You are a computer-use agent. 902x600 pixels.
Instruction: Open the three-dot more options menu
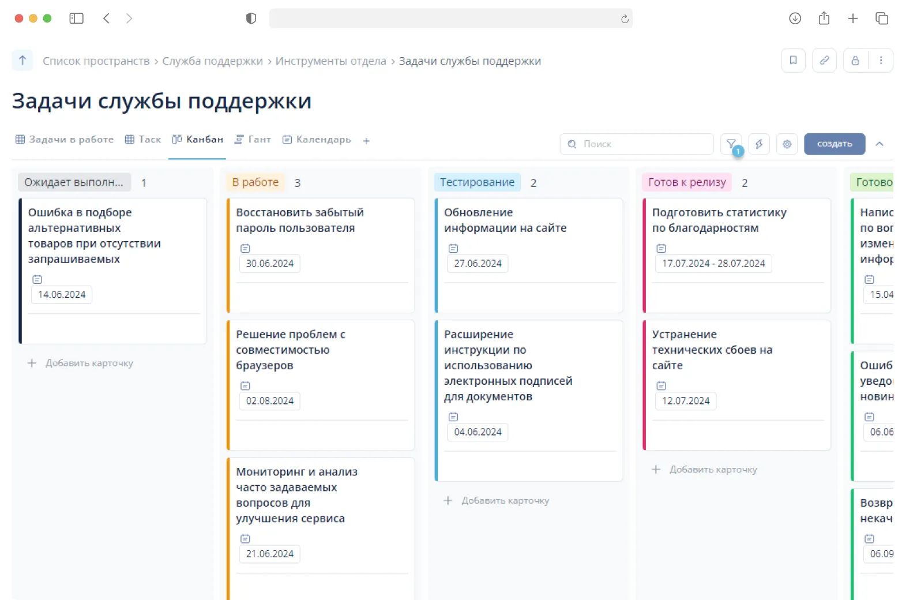(x=881, y=61)
